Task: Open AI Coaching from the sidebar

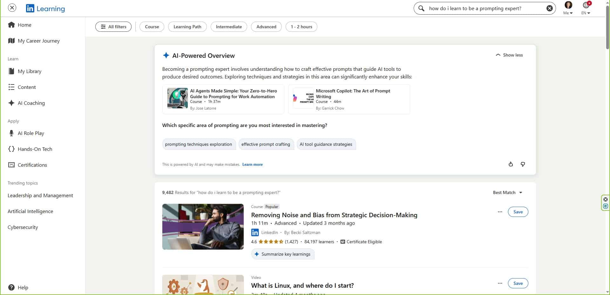Action: coord(31,103)
